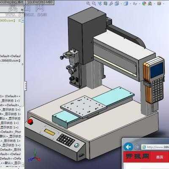
Task: Click the site icon in address bar
Action: point(144,147)
